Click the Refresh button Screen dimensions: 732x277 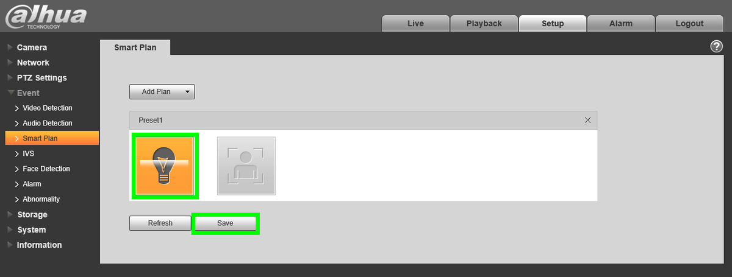(x=160, y=223)
